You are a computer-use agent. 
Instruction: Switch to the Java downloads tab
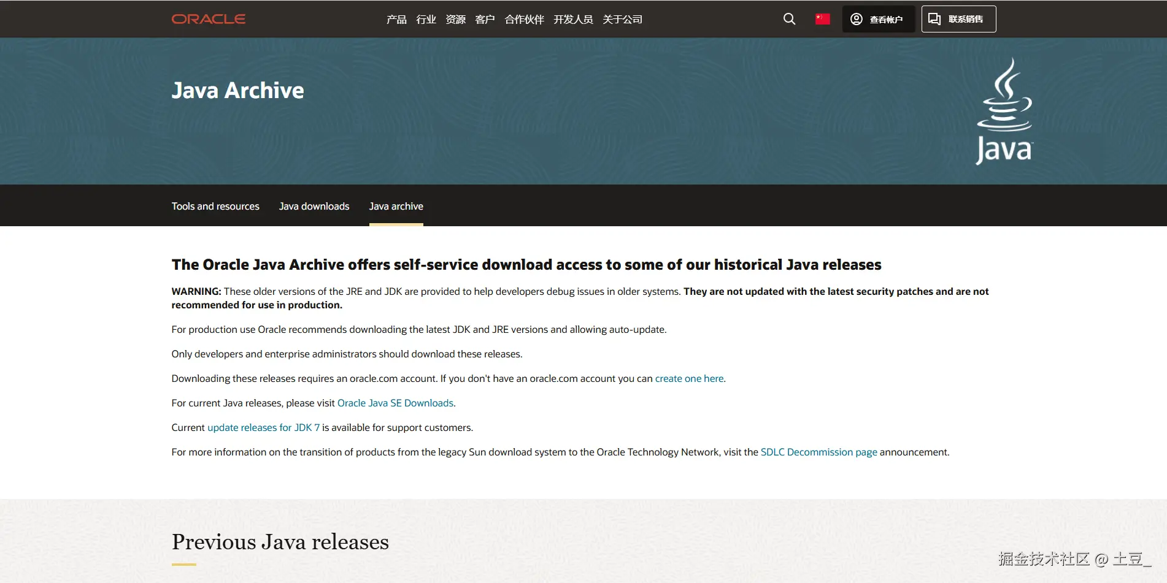tap(314, 206)
